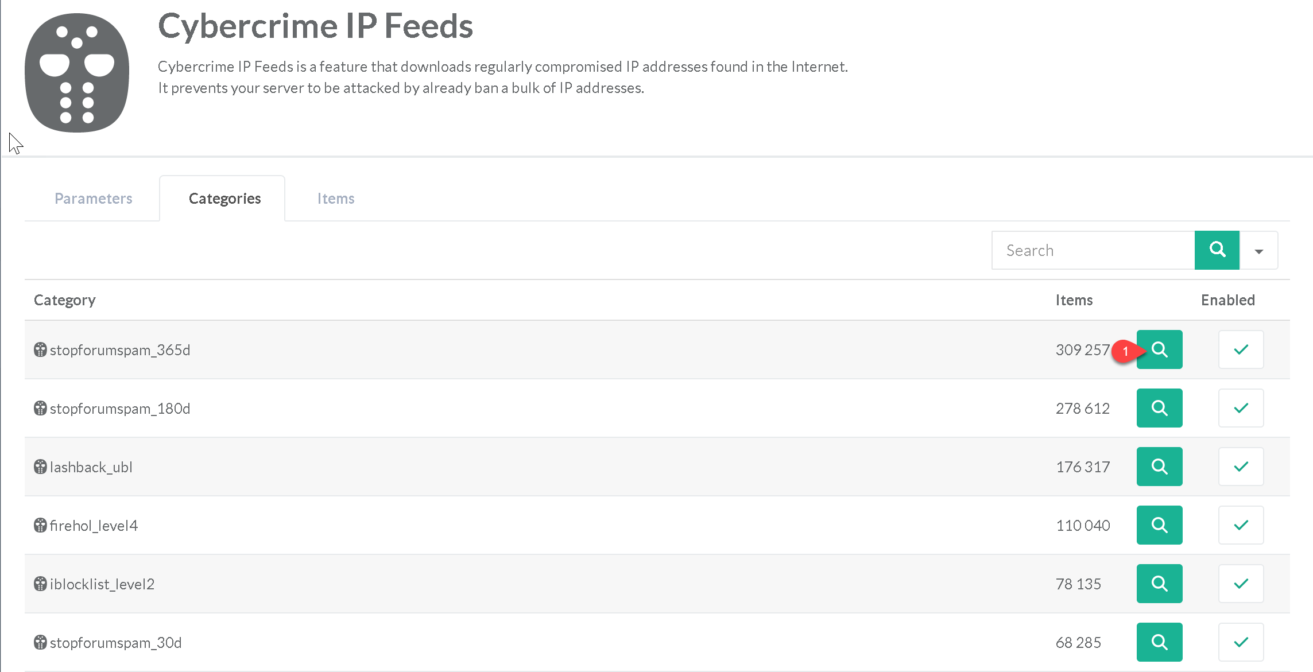Click inside the Search text field
Screen dimensions: 1313x672
click(x=1093, y=250)
